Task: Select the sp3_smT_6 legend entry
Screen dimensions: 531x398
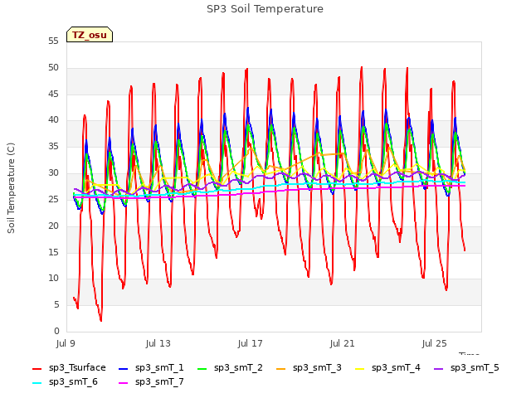Action: pyautogui.click(x=65, y=382)
